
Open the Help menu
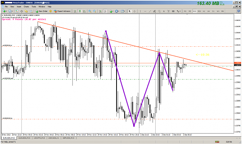coord(50,7)
